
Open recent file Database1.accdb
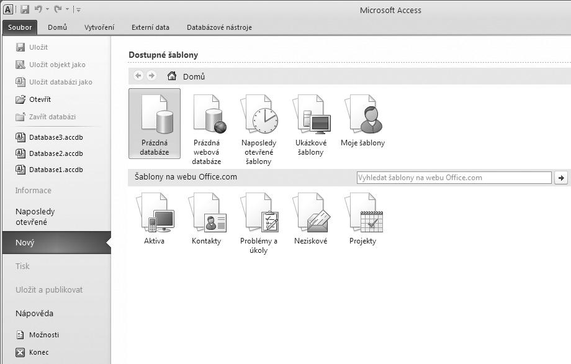[50, 170]
